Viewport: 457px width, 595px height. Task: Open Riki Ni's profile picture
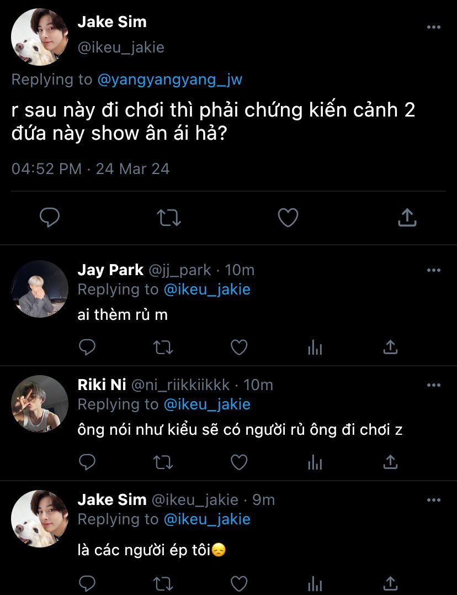coord(40,404)
